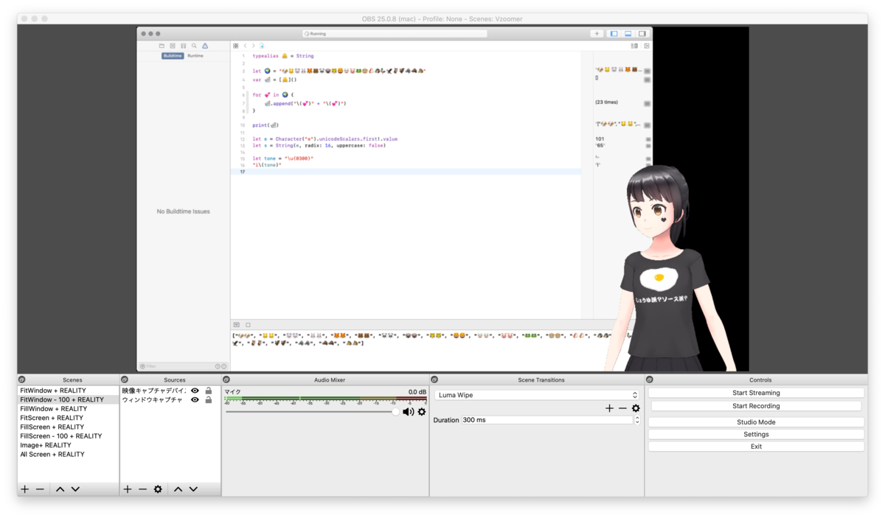The width and height of the screenshot is (885, 518).
Task: Remove scene transition with minus icon
Action: click(x=622, y=408)
